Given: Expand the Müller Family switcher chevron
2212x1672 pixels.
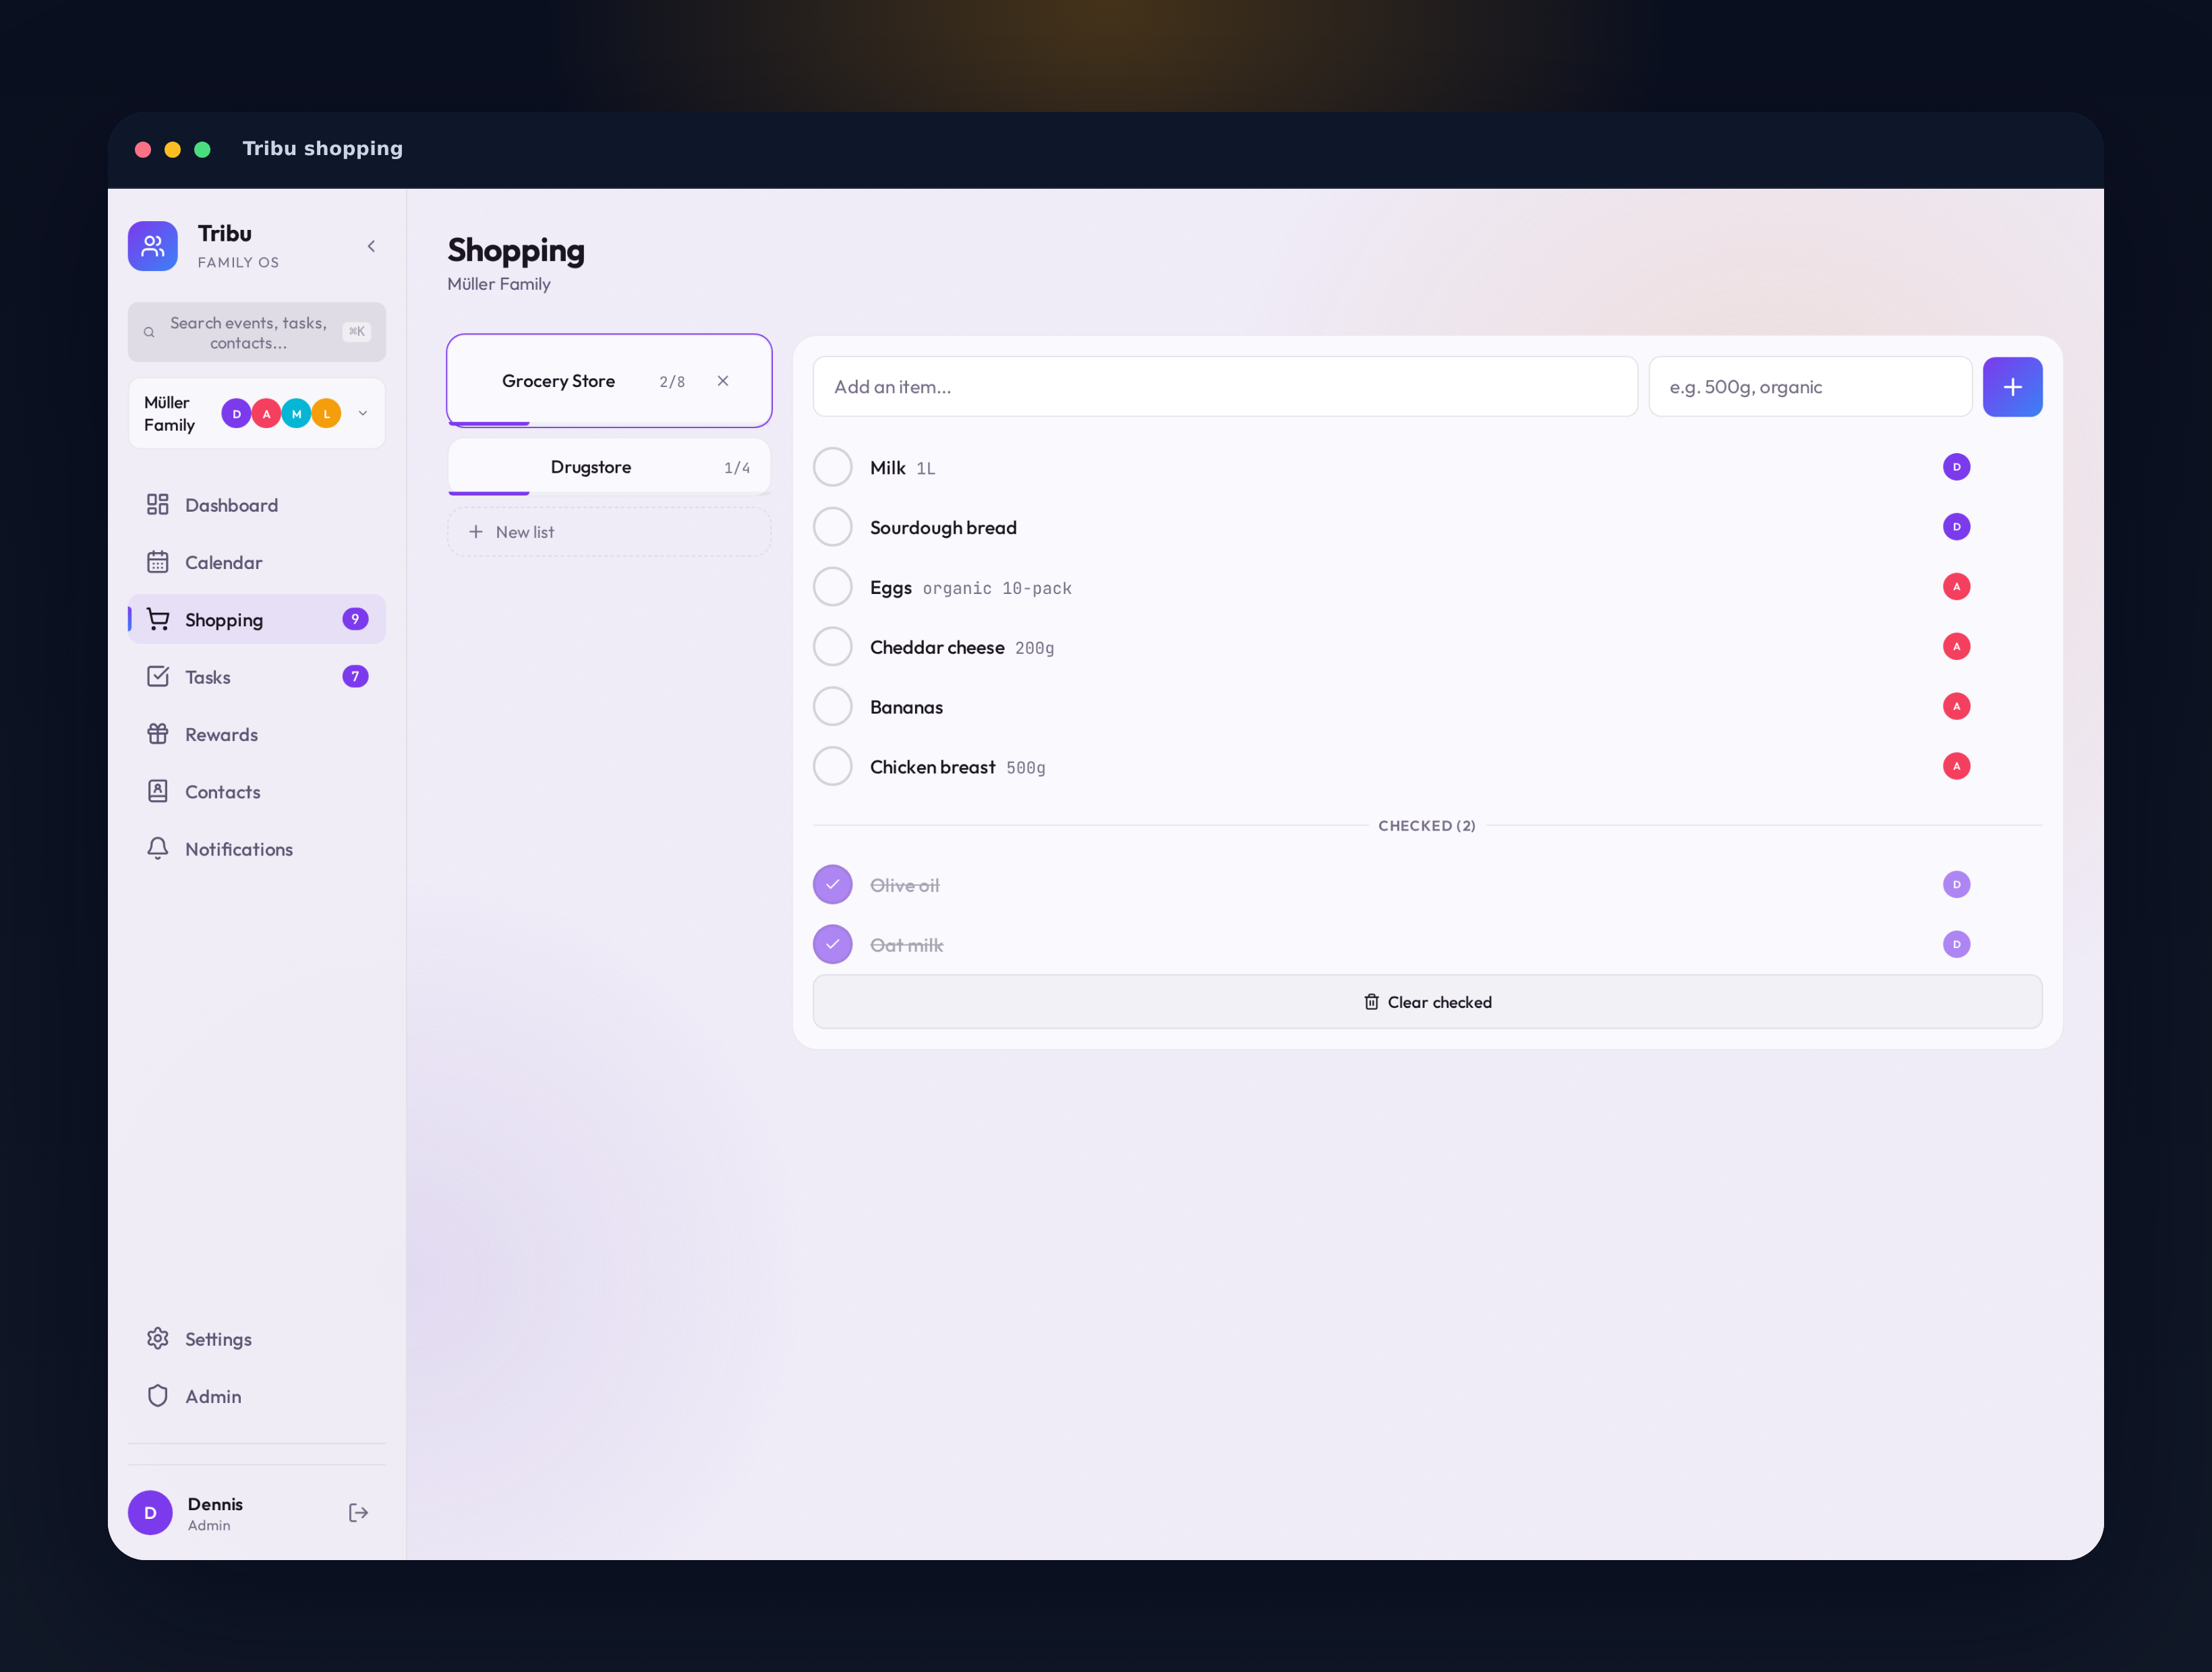Looking at the screenshot, I should point(363,413).
